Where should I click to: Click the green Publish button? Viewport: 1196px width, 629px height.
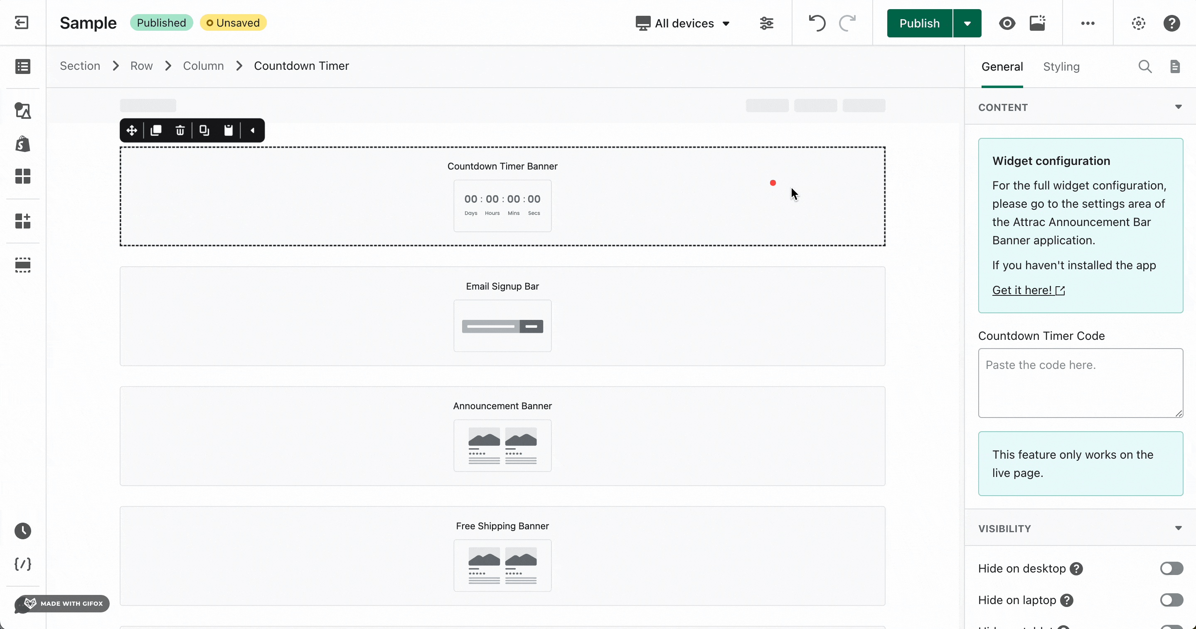click(x=919, y=23)
